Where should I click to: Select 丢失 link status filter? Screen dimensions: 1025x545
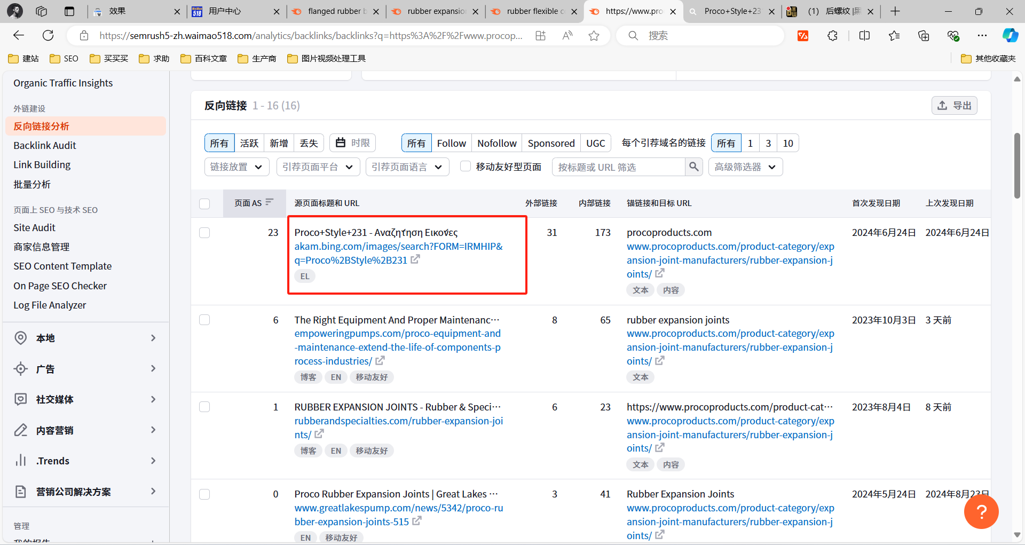point(309,143)
